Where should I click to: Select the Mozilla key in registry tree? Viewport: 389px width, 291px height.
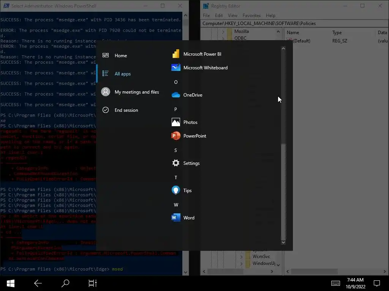(x=241, y=31)
